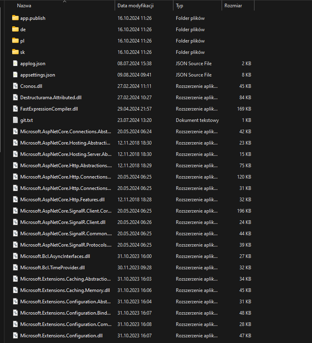312x343 pixels.
Task: Click the JSON Source File type for applog.json
Action: [x=194, y=64]
